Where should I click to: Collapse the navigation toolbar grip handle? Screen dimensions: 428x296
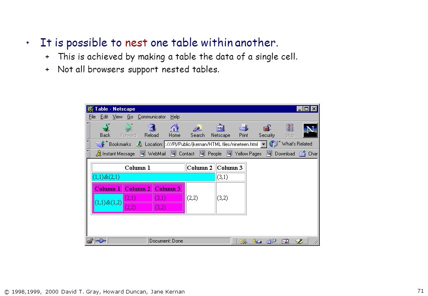(88, 130)
